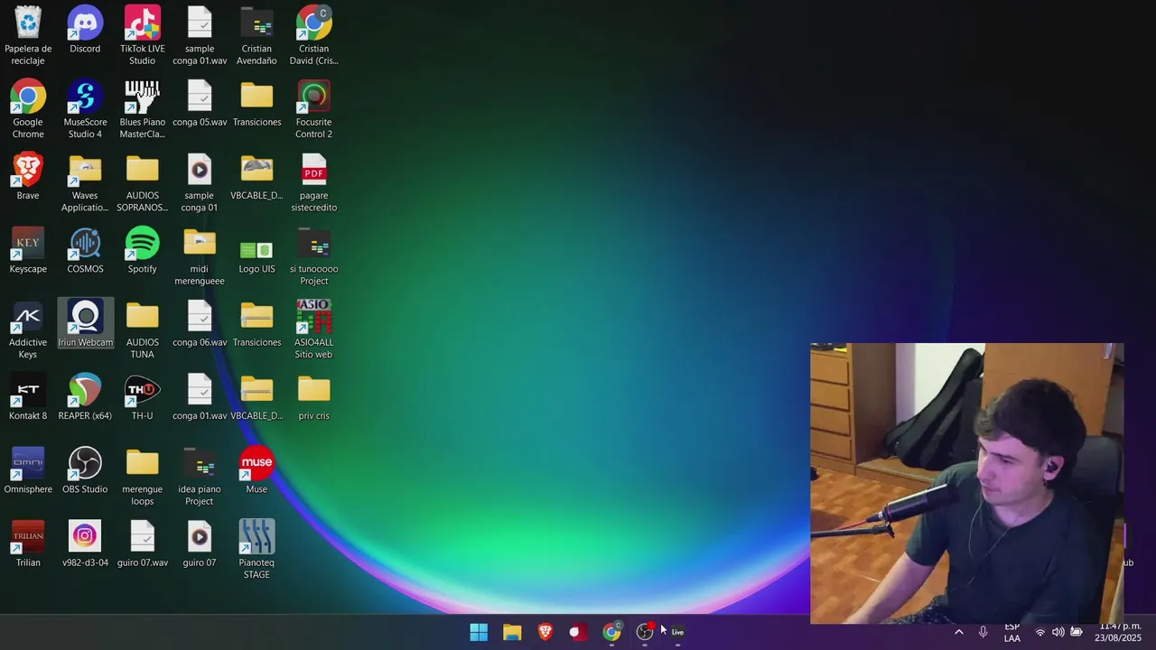Select the AUDIOS TUNA folder
1156x650 pixels.
[x=142, y=330]
